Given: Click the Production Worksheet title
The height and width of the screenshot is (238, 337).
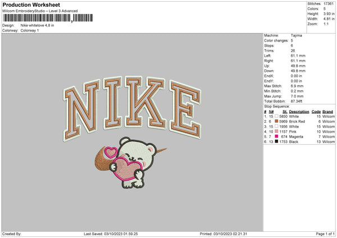Looking at the screenshot, I should [31, 5].
